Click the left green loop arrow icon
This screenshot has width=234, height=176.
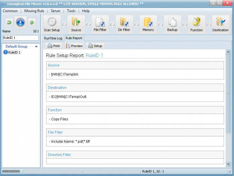9,22
